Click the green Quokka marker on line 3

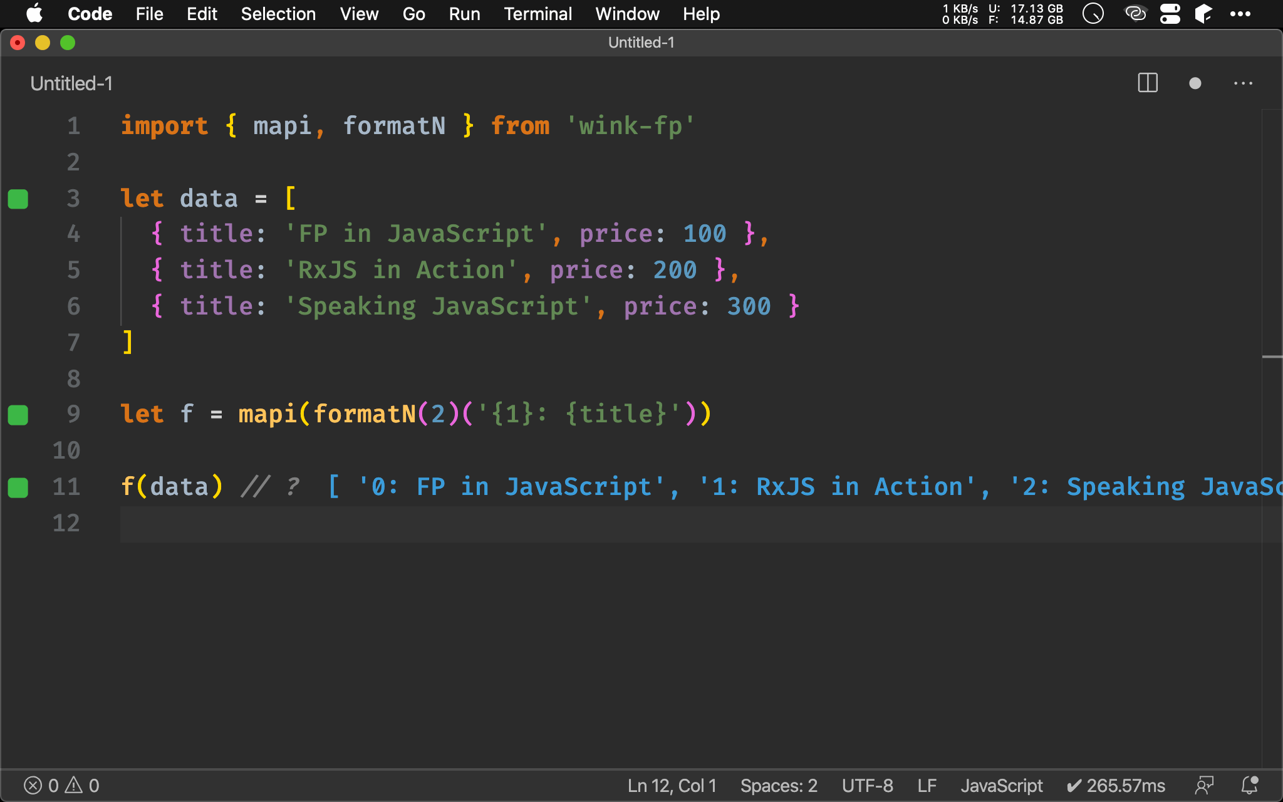18,199
